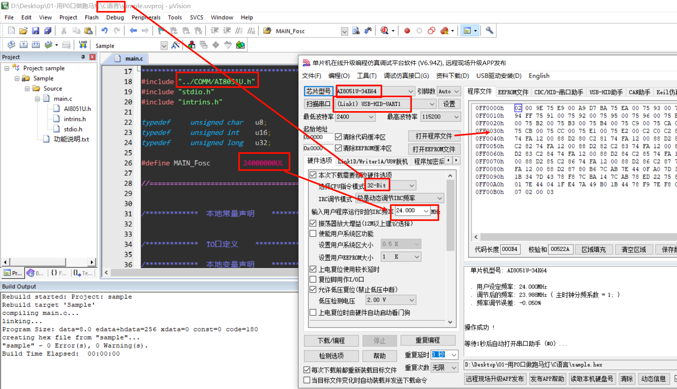Open the Flash menu in µVision
This screenshot has height=389, width=677.
point(91,17)
